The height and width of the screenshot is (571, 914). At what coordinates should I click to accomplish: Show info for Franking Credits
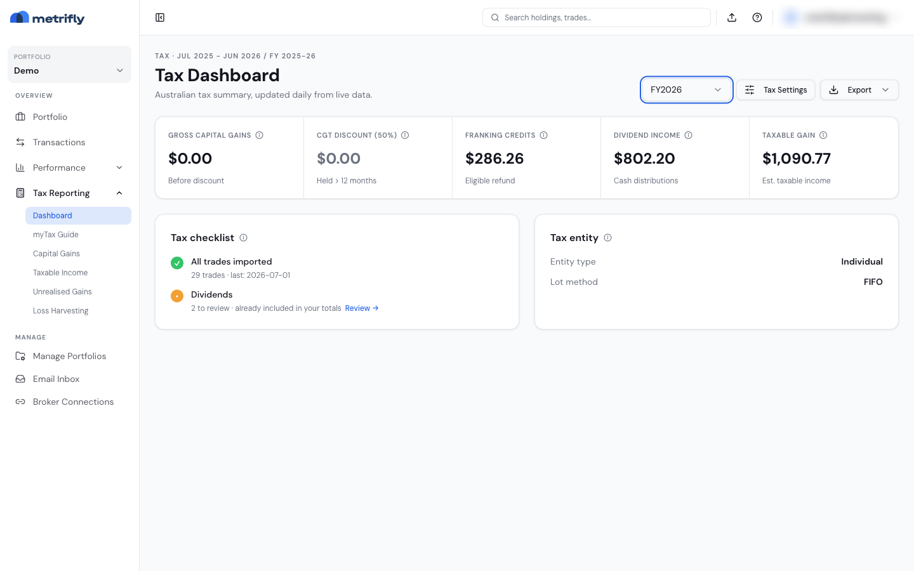(x=543, y=135)
